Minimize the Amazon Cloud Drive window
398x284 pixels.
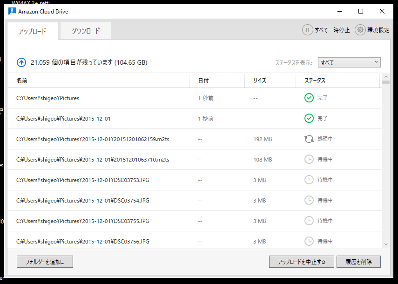340,12
